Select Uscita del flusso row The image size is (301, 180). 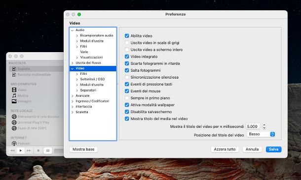click(x=93, y=63)
